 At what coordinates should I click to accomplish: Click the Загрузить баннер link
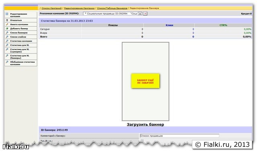click(x=145, y=124)
